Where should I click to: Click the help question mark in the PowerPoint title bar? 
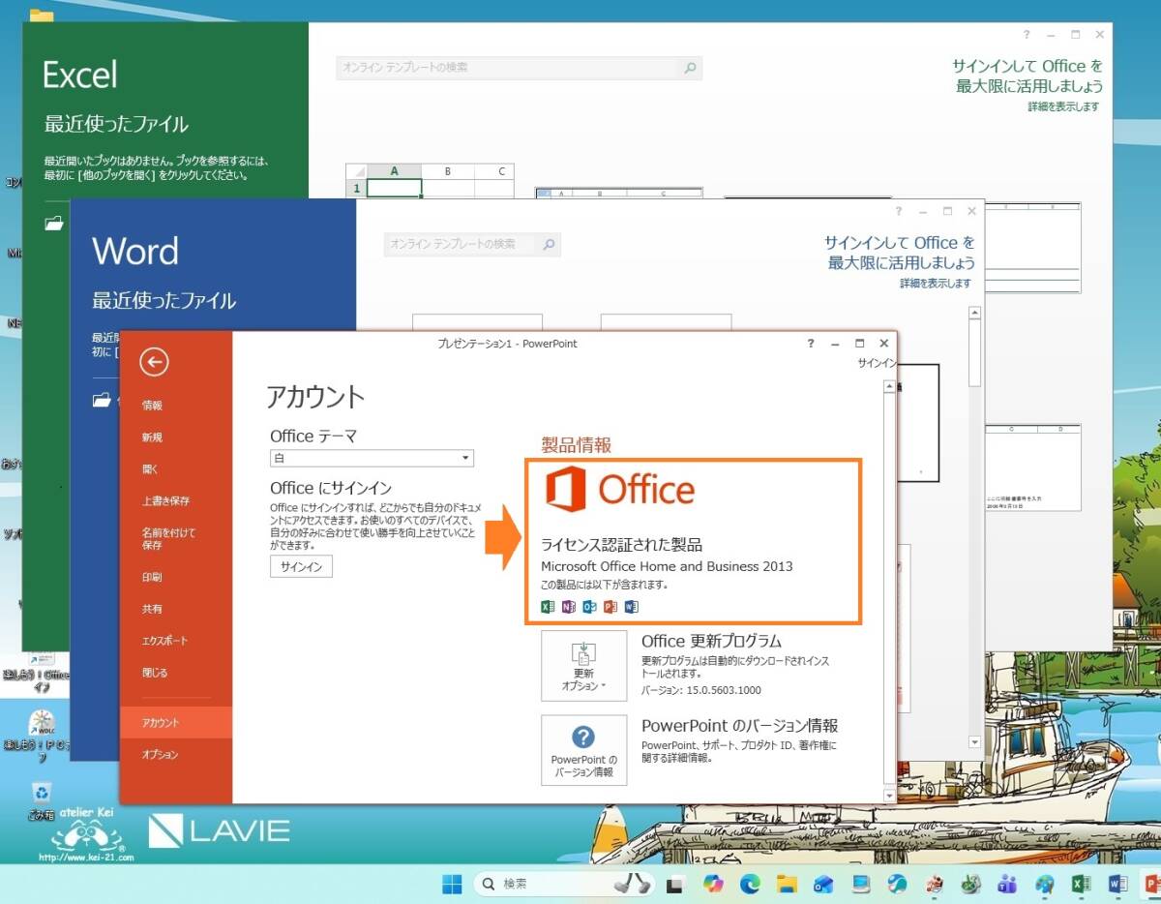click(x=810, y=344)
